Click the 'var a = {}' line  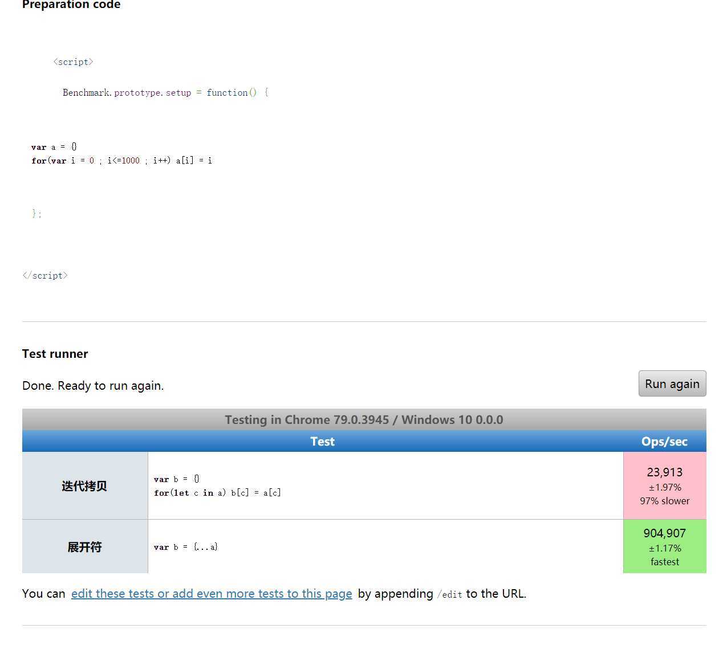click(x=54, y=147)
